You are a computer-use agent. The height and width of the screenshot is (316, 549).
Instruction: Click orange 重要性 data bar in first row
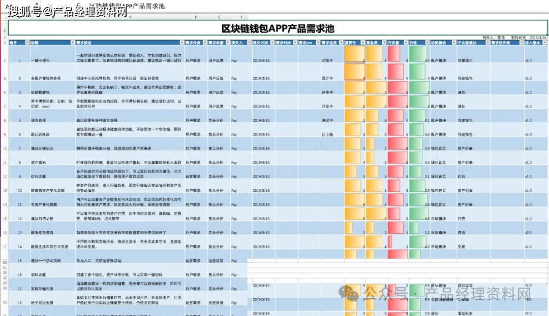[x=354, y=54]
